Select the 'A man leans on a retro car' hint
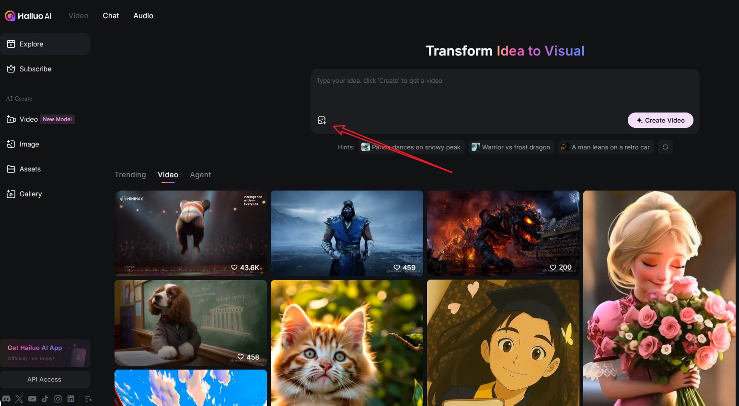Image resolution: width=739 pixels, height=406 pixels. 606,147
